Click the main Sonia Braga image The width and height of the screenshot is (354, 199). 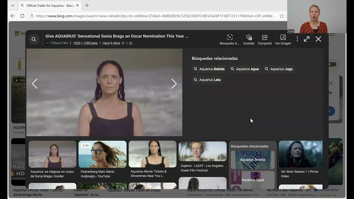pyautogui.click(x=104, y=92)
